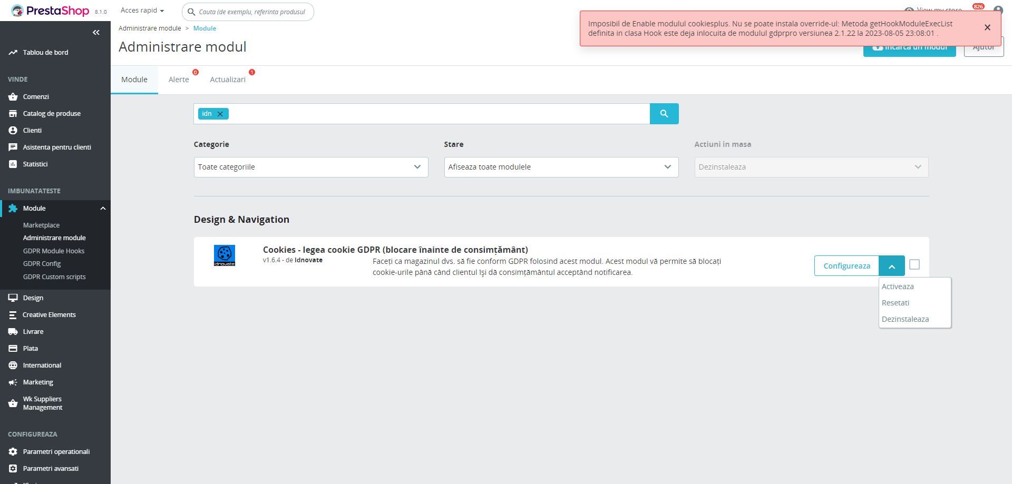Click the Idnovate cookies module thumbnail

click(x=225, y=255)
